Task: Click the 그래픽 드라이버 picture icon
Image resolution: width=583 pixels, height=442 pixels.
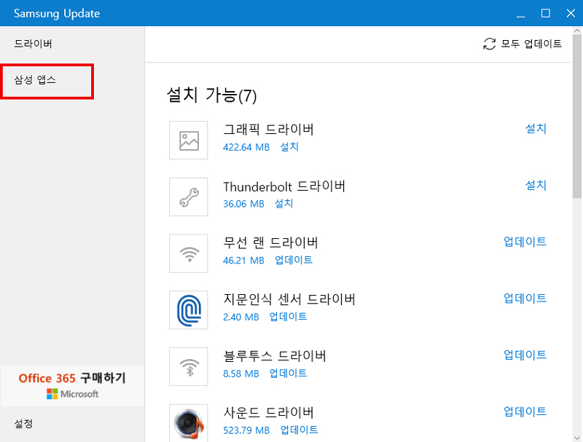Action: (x=189, y=141)
